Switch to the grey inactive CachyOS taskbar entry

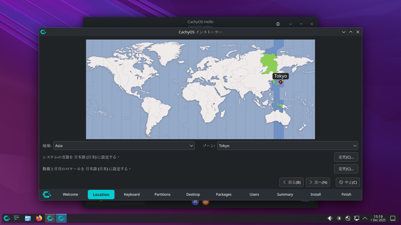50,218
